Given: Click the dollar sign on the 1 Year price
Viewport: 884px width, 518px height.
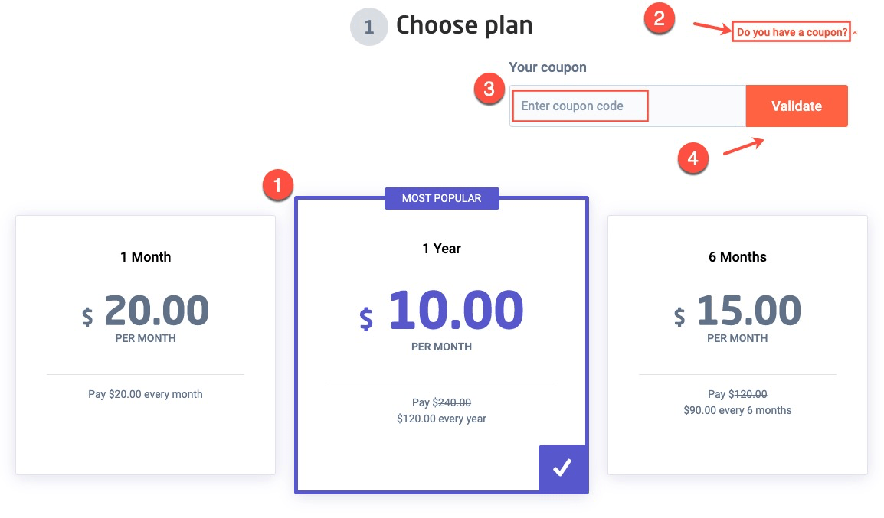Looking at the screenshot, I should 366,319.
